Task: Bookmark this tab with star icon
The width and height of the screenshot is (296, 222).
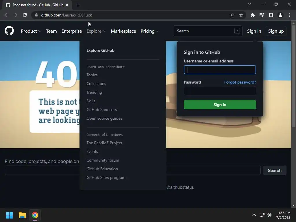Action: point(241,15)
